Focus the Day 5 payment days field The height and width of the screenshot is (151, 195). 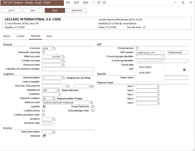pyautogui.click(x=148, y=103)
